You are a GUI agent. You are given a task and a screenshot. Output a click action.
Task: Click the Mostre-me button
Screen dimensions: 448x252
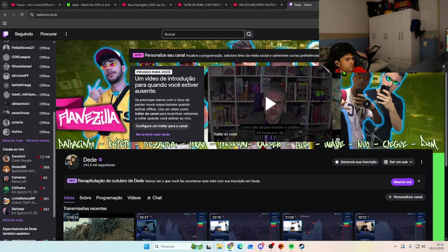tap(402, 182)
